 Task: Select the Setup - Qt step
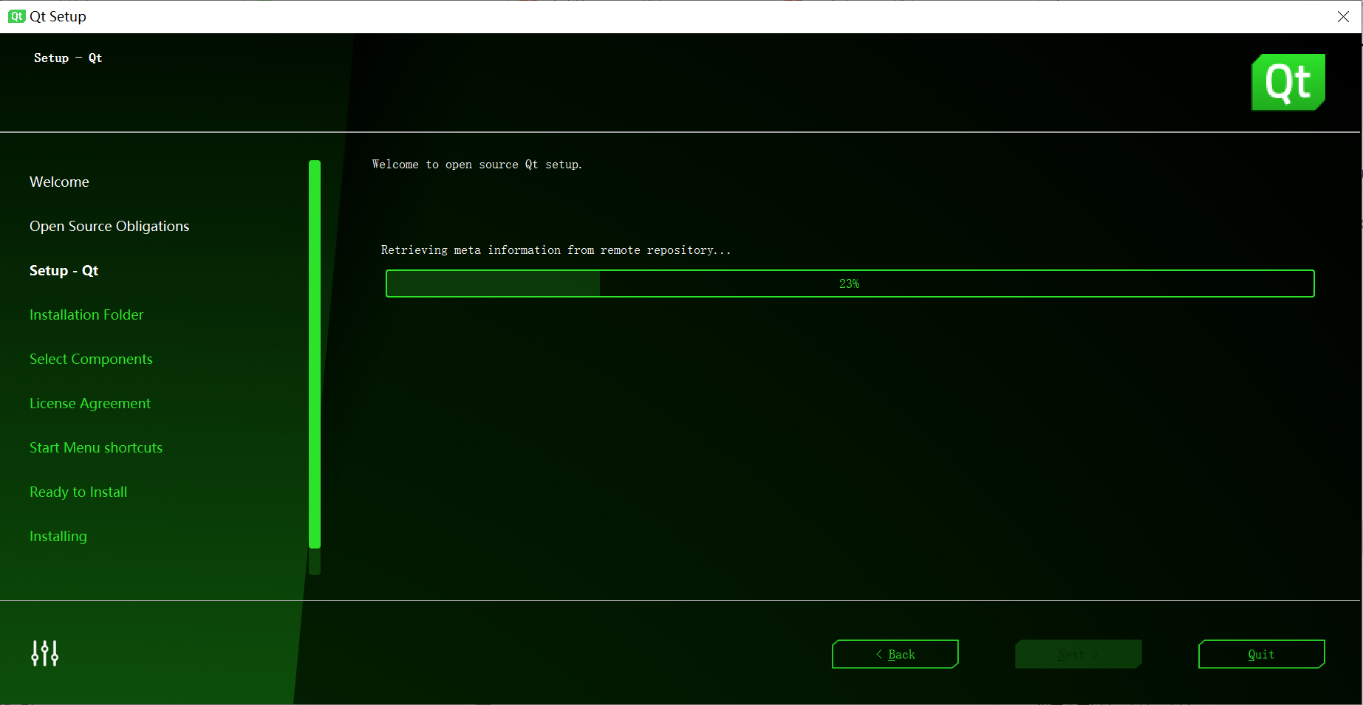click(64, 270)
